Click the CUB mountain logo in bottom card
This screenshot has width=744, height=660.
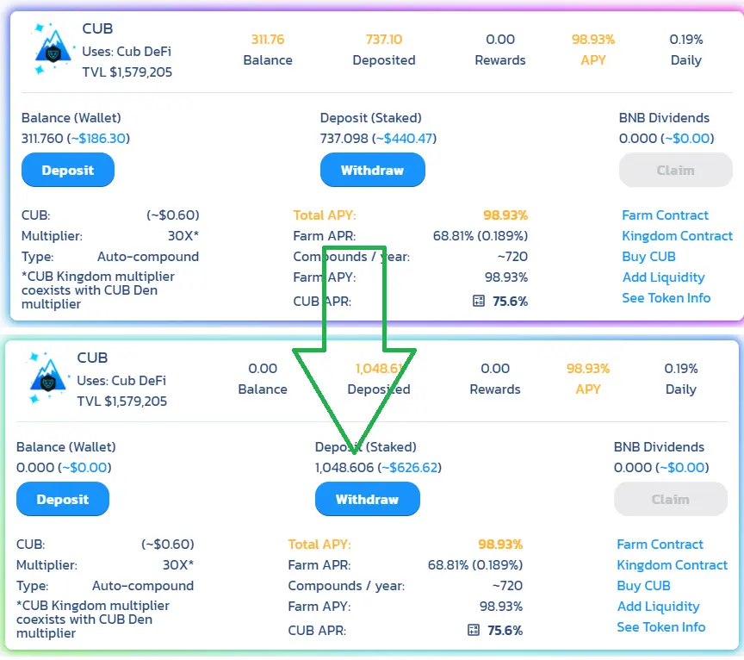[48, 378]
